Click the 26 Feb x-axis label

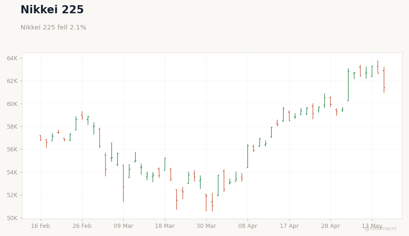82,226
